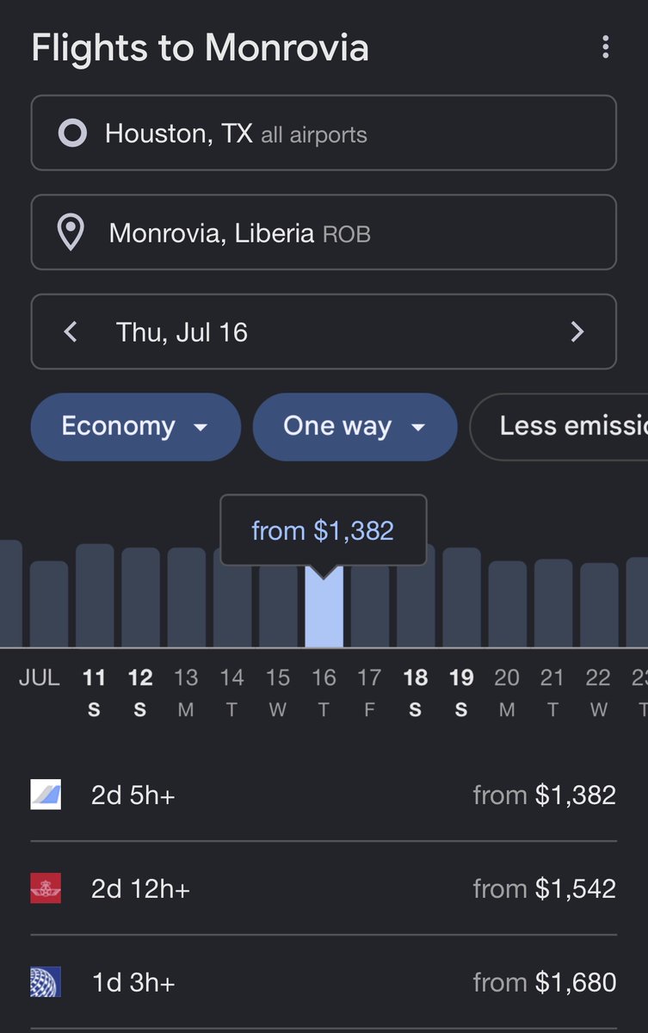
Task: Edit the Houston, TX origin field
Action: tap(324, 133)
